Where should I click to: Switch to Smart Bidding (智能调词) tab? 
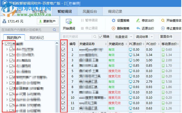click(65, 11)
